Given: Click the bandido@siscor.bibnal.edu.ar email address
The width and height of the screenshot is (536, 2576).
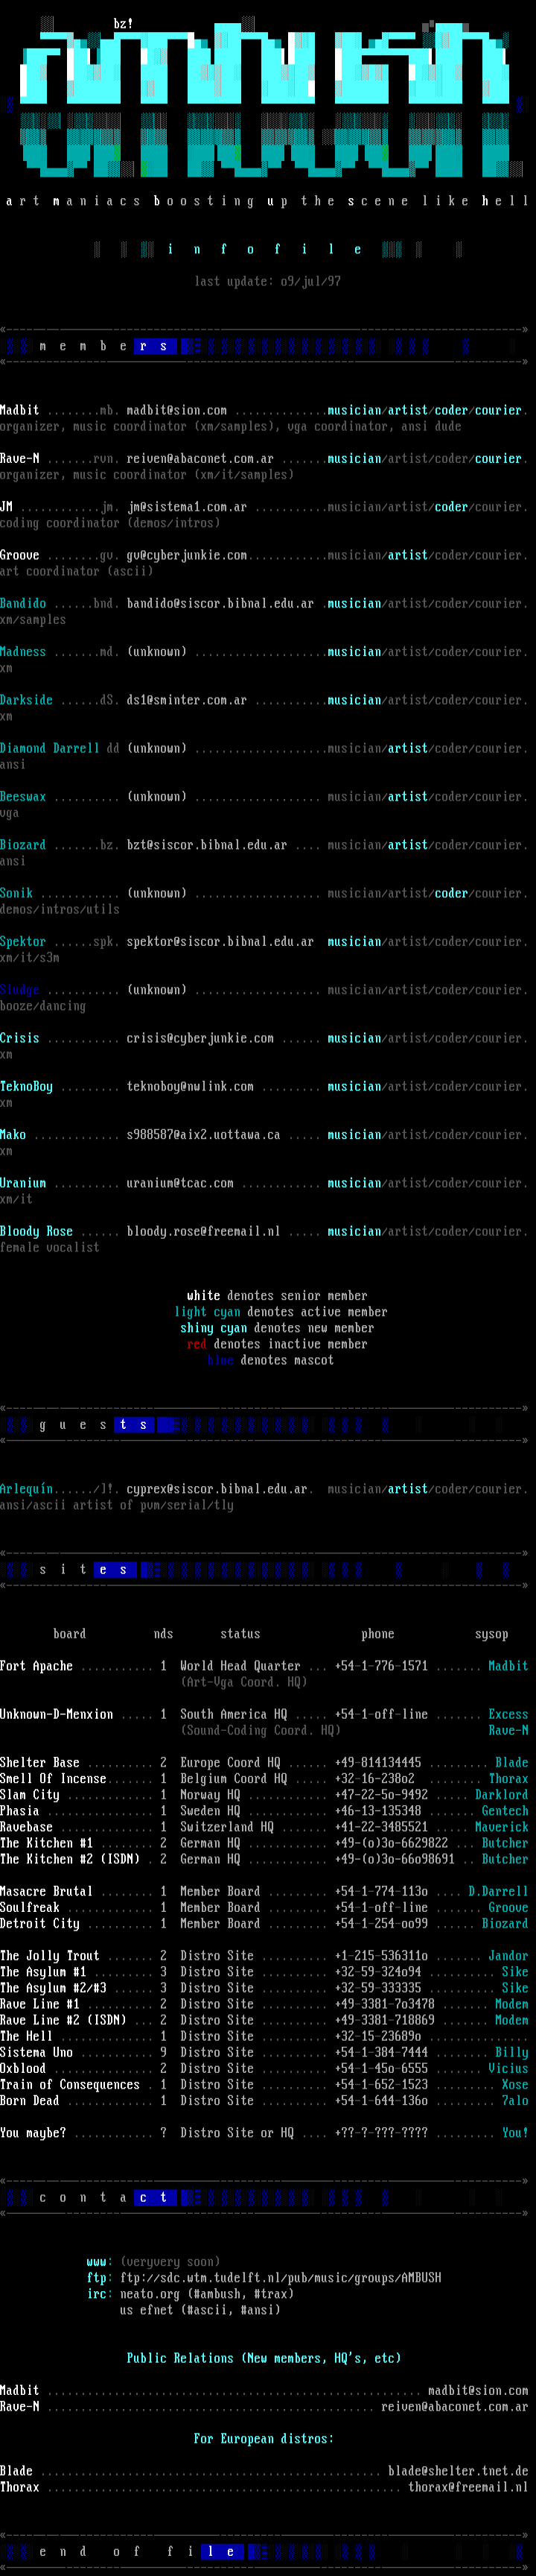Looking at the screenshot, I should pyautogui.click(x=220, y=603).
